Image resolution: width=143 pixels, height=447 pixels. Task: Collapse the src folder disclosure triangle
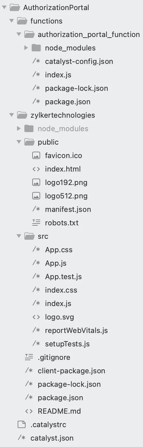coord(19,236)
